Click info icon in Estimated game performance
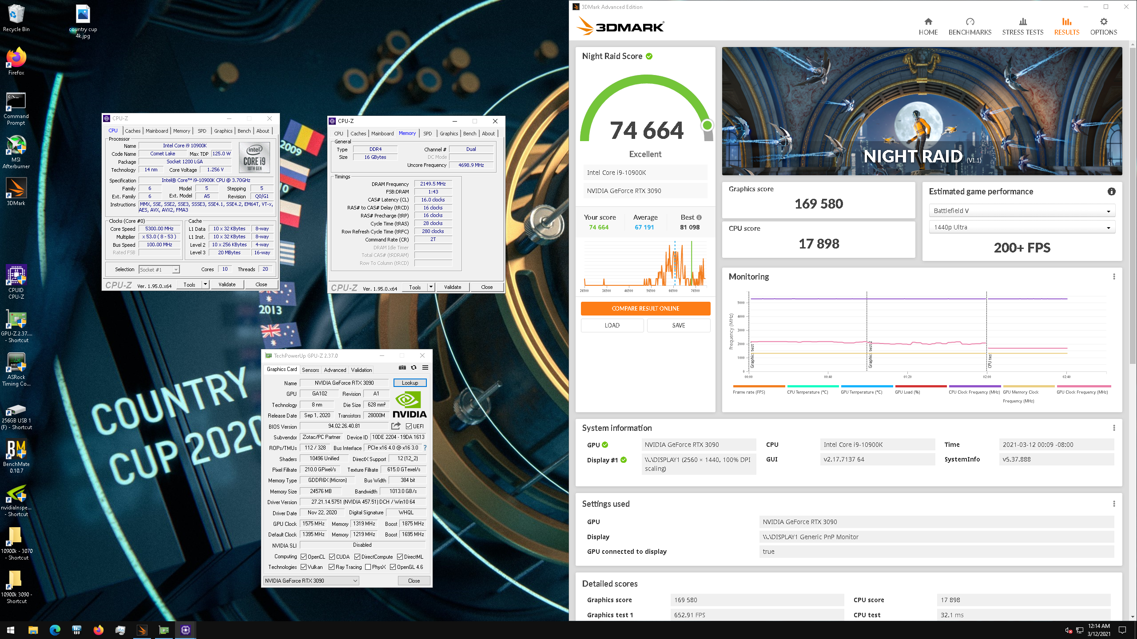The height and width of the screenshot is (639, 1137). [x=1111, y=191]
